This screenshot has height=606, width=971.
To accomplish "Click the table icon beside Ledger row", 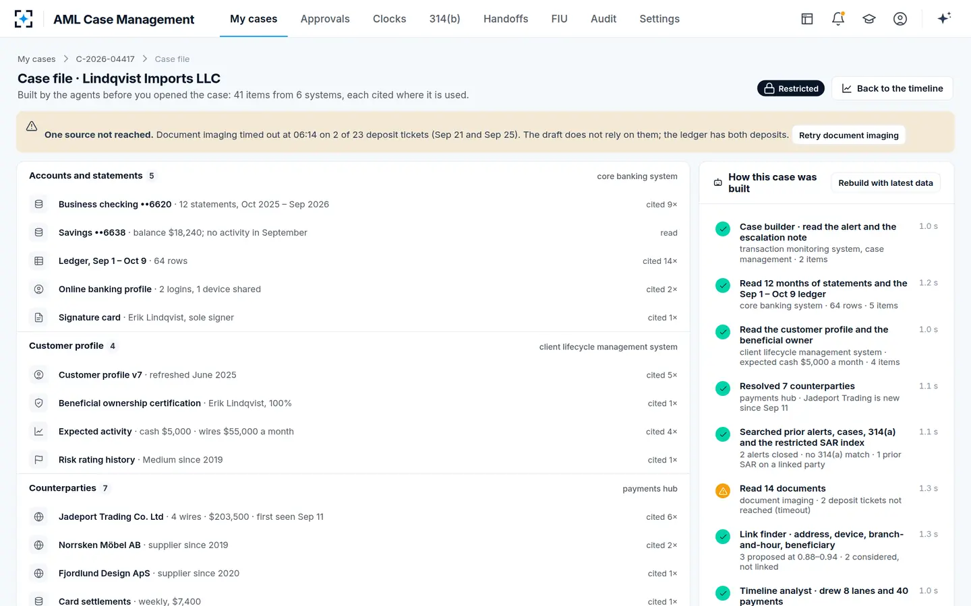I will [39, 261].
